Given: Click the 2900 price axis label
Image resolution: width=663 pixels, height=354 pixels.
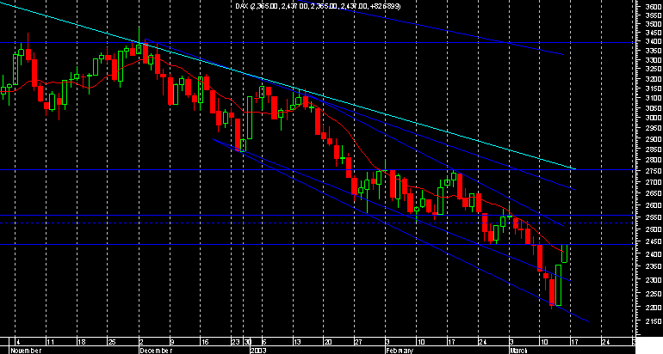Looking at the screenshot, I should tap(654, 139).
